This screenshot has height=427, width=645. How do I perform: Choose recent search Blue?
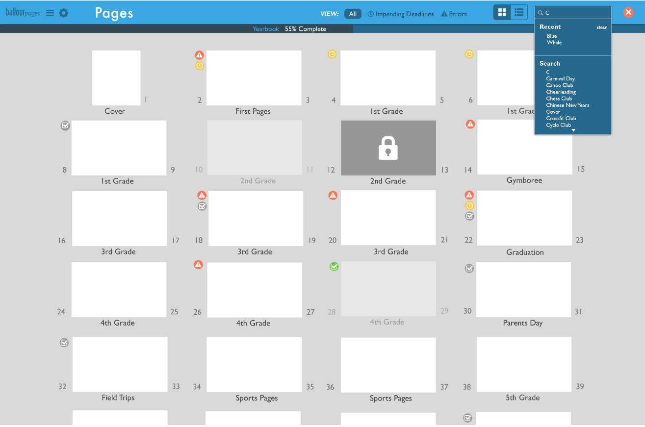point(552,36)
